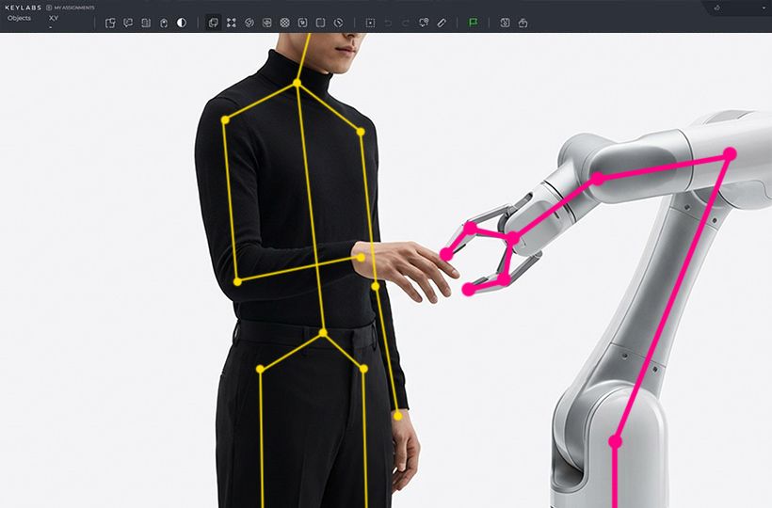The image size is (772, 508).
Task: Open the top-right dropdown arrow
Action: (x=764, y=8)
